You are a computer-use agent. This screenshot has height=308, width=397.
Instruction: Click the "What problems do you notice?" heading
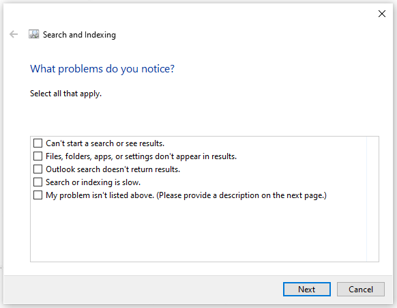point(102,69)
